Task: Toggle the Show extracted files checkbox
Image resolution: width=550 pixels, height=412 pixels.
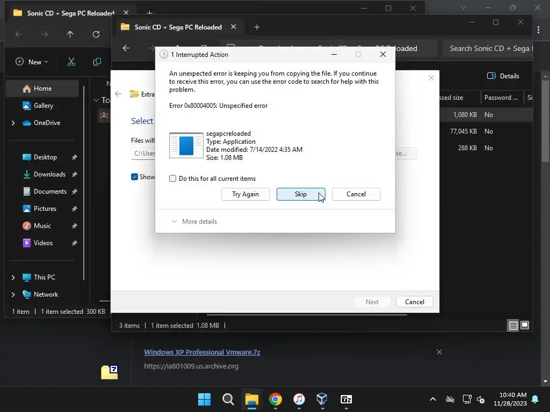Action: click(x=134, y=177)
